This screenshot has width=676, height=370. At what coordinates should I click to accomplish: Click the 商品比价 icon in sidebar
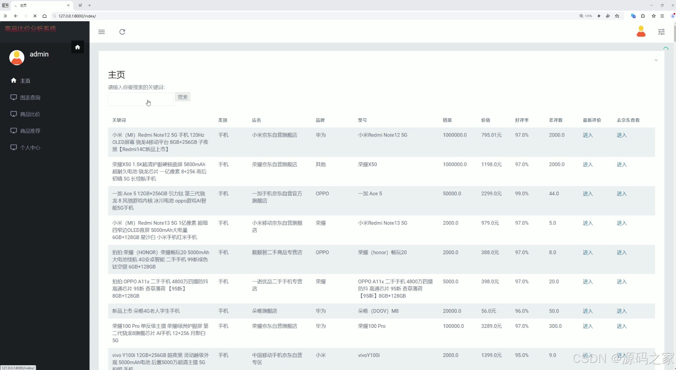pyautogui.click(x=14, y=114)
